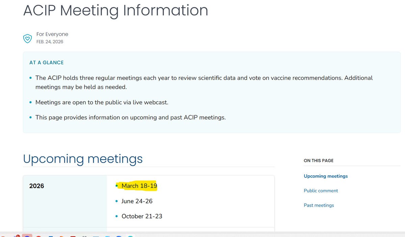The image size is (405, 237).
Task: Jump to Upcoming meetings in On This Page
Action: click(x=326, y=176)
